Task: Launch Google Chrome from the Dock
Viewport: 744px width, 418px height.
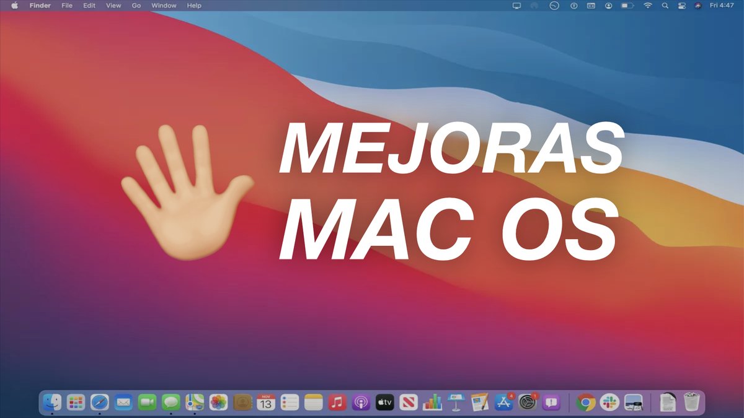Action: coord(585,403)
